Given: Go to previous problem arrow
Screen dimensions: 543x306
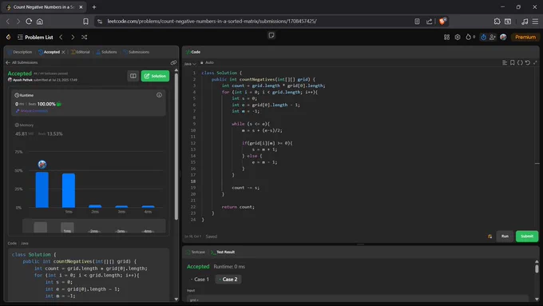Looking at the screenshot, I should point(61,37).
